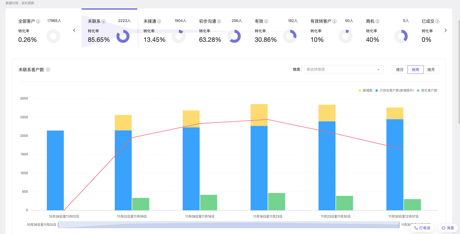
Task: Click the 消息 button
Action: pos(448,228)
